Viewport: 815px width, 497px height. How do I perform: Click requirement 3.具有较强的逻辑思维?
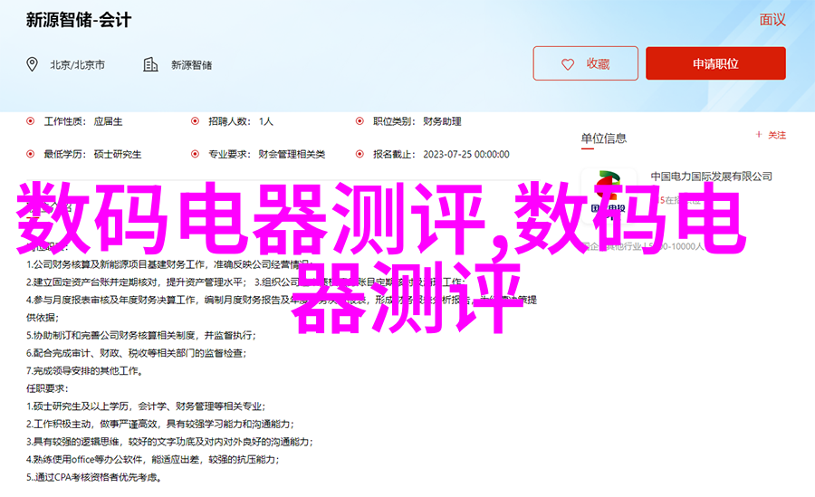170,442
